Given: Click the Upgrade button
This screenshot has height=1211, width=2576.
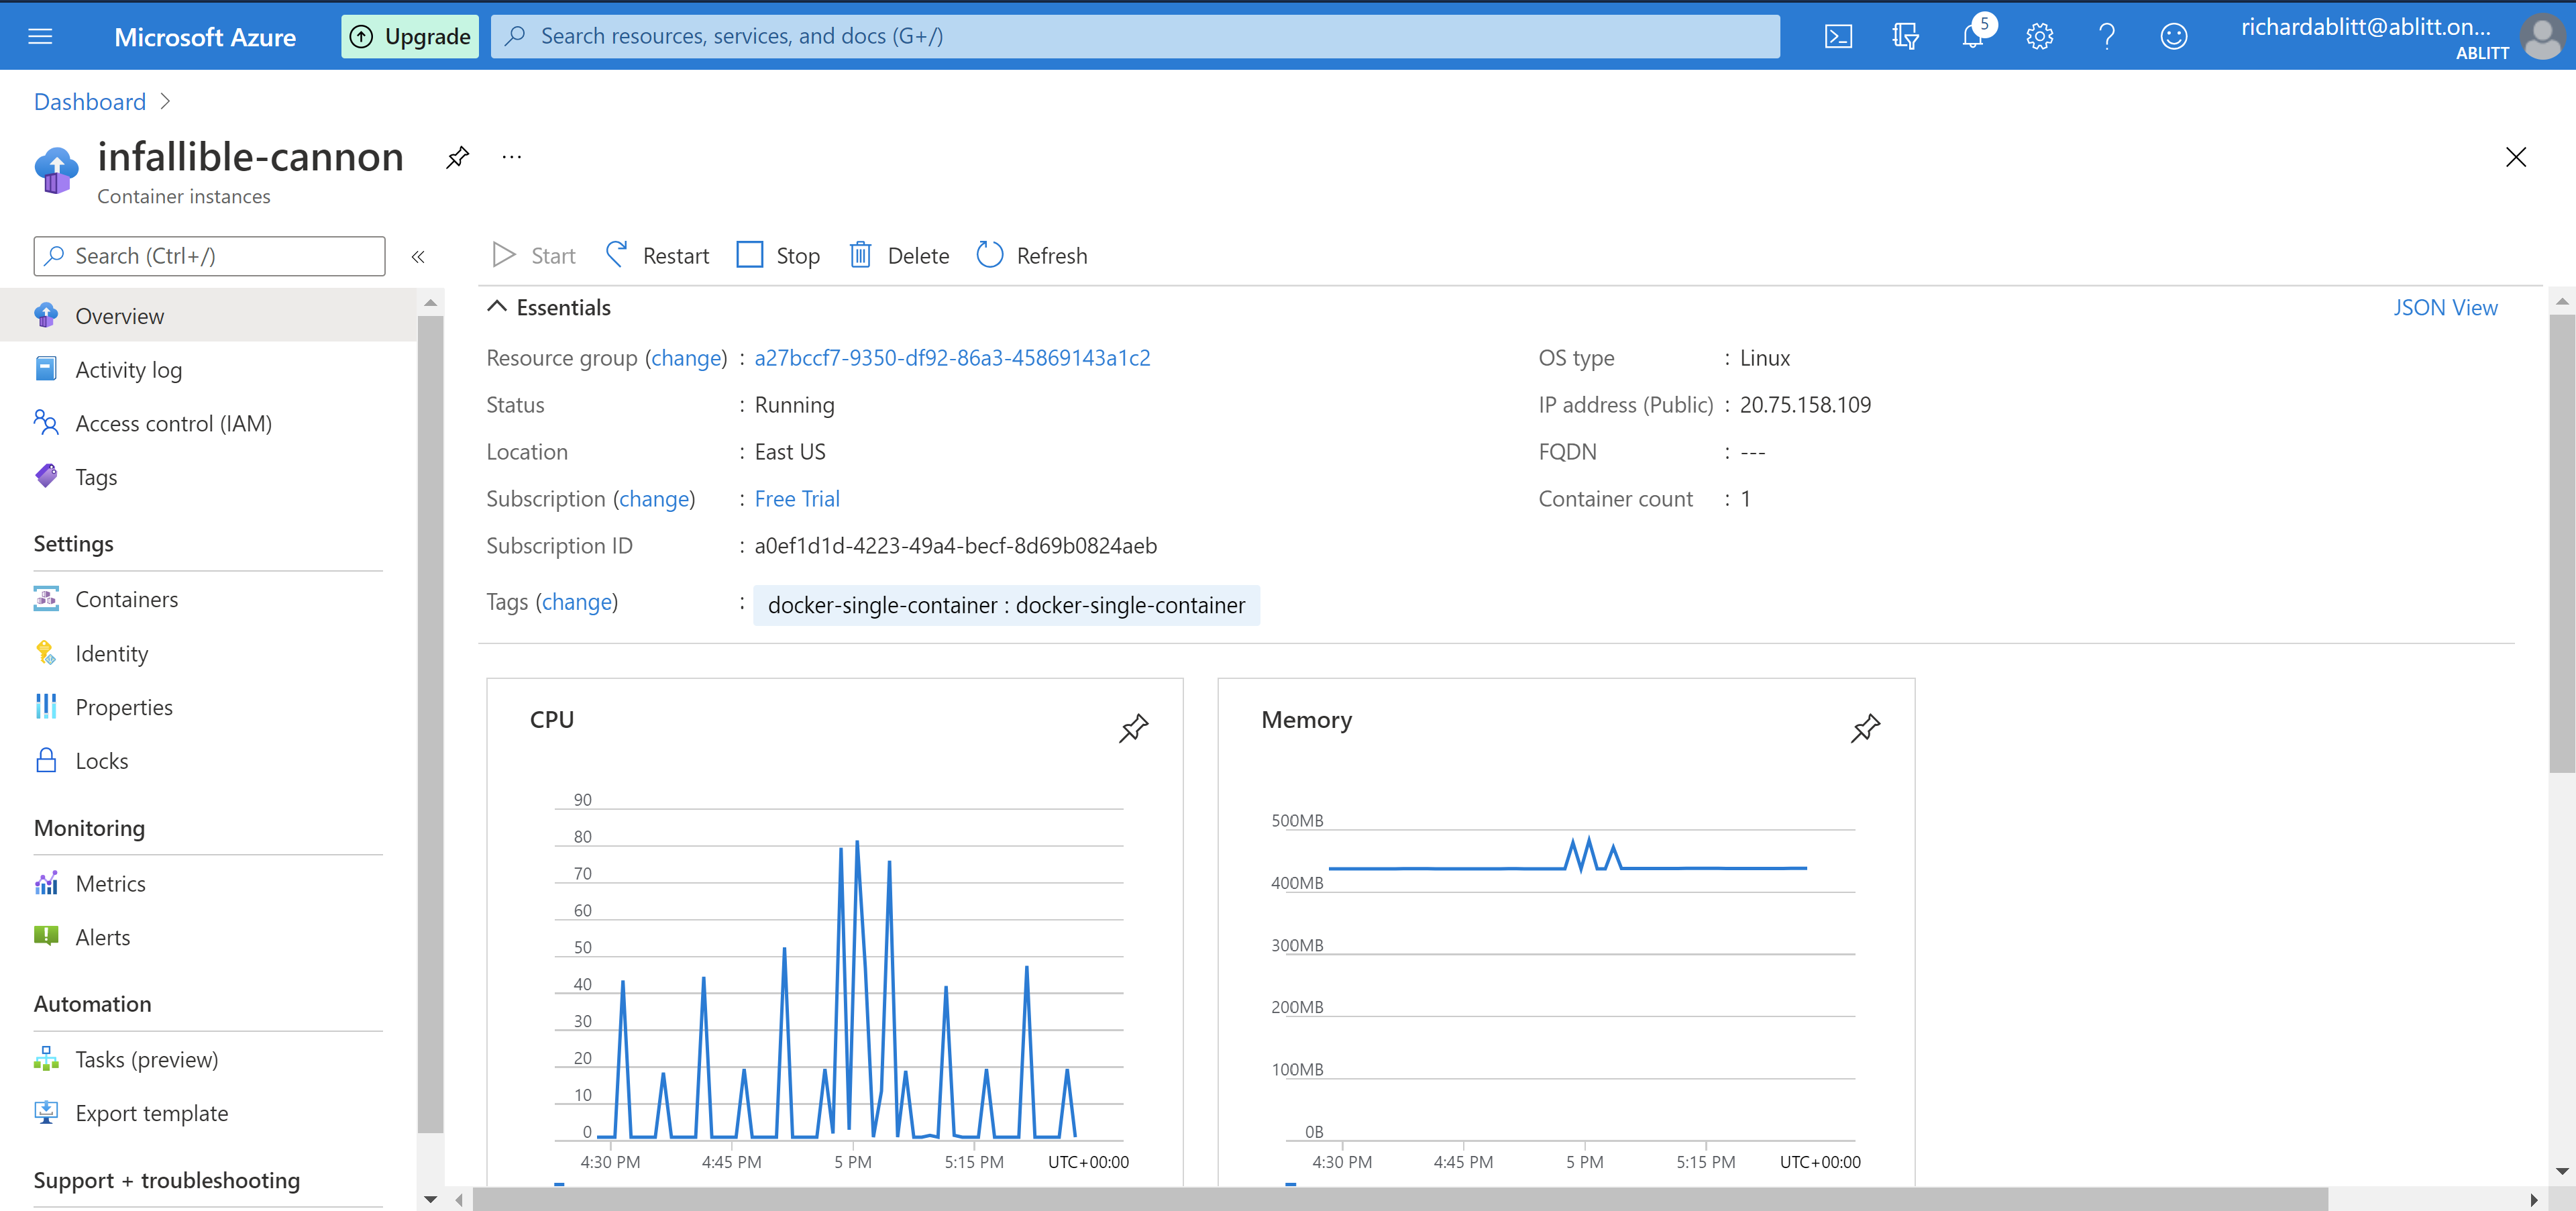Looking at the screenshot, I should point(410,37).
